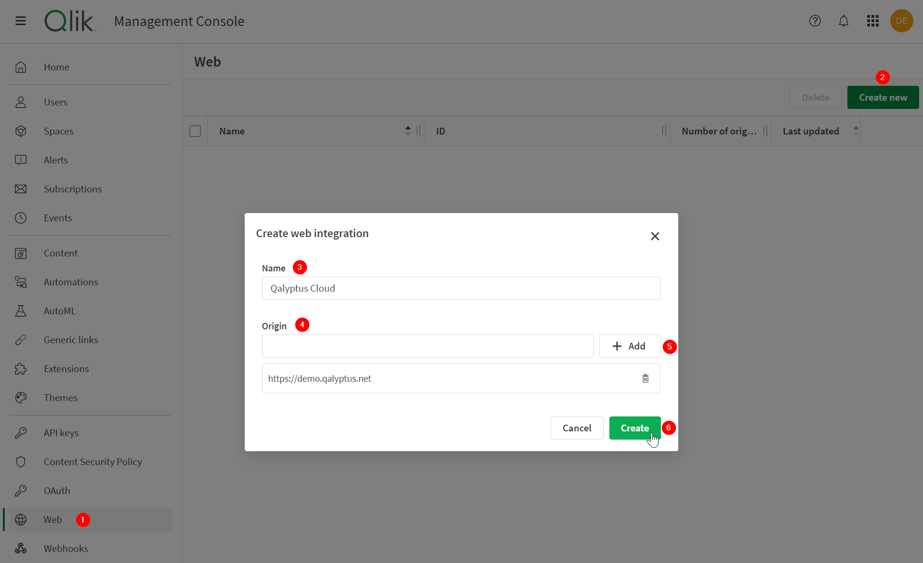Open the Qlik notifications bell

pyautogui.click(x=844, y=21)
